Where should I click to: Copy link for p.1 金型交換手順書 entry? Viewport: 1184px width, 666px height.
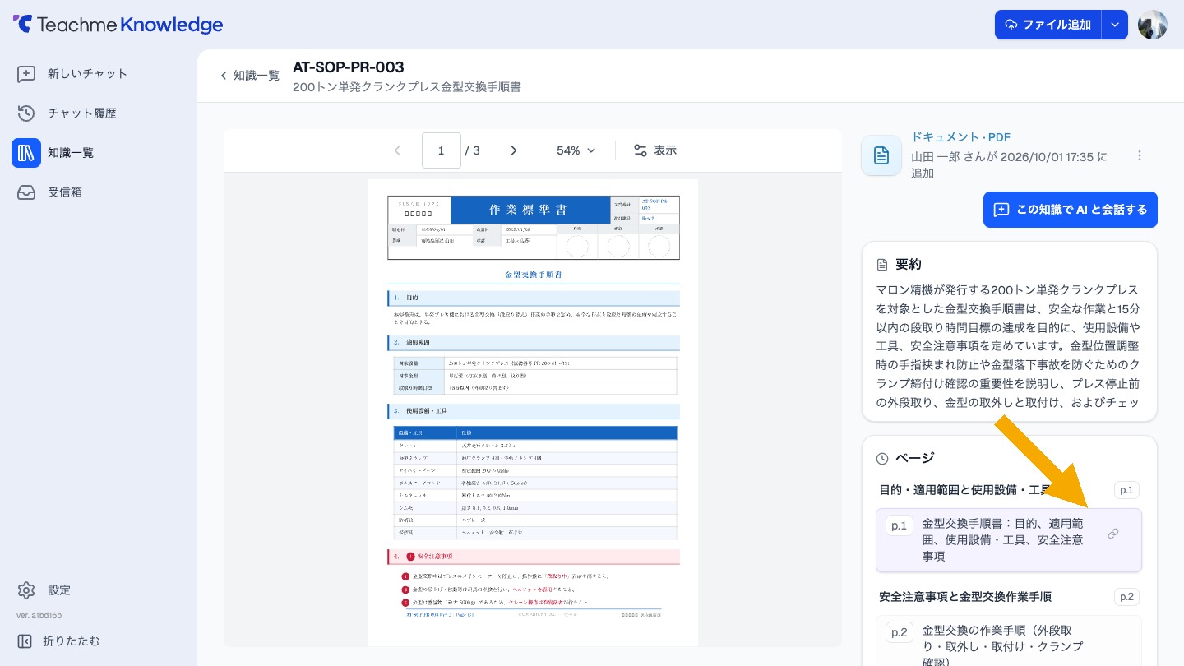[1113, 534]
